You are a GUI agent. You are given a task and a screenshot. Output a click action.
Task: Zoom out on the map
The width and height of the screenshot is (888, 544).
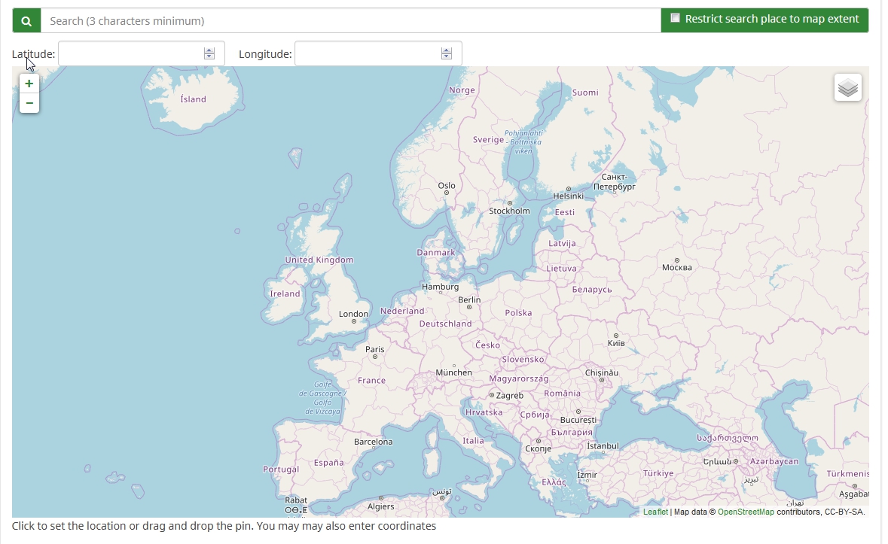pyautogui.click(x=29, y=103)
